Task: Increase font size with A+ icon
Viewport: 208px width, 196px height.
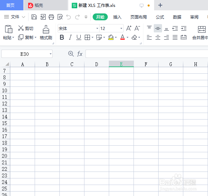Action: (x=129, y=28)
